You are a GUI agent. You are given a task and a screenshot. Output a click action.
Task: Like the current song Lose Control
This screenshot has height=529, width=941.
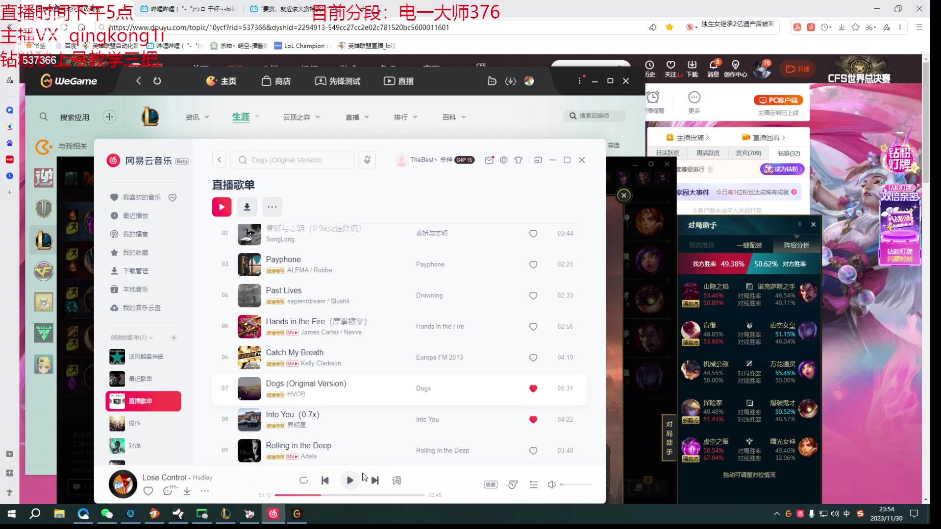tap(148, 491)
